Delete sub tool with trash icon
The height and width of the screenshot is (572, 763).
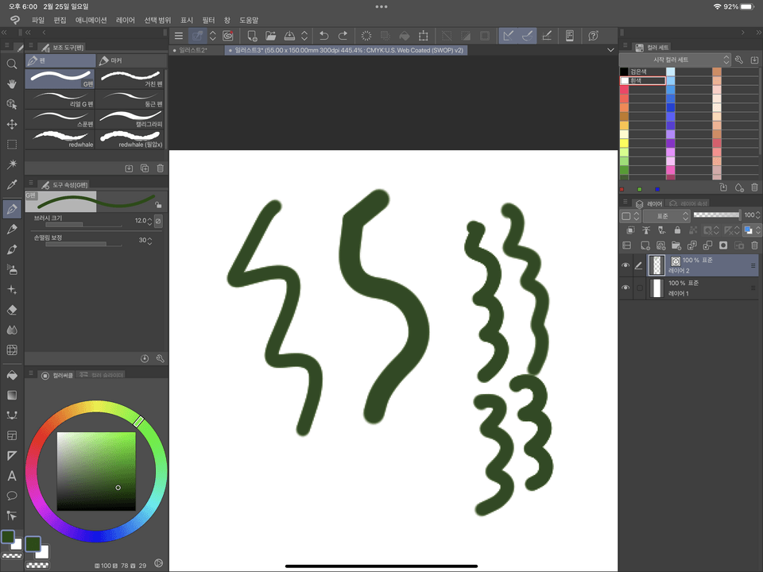point(160,168)
